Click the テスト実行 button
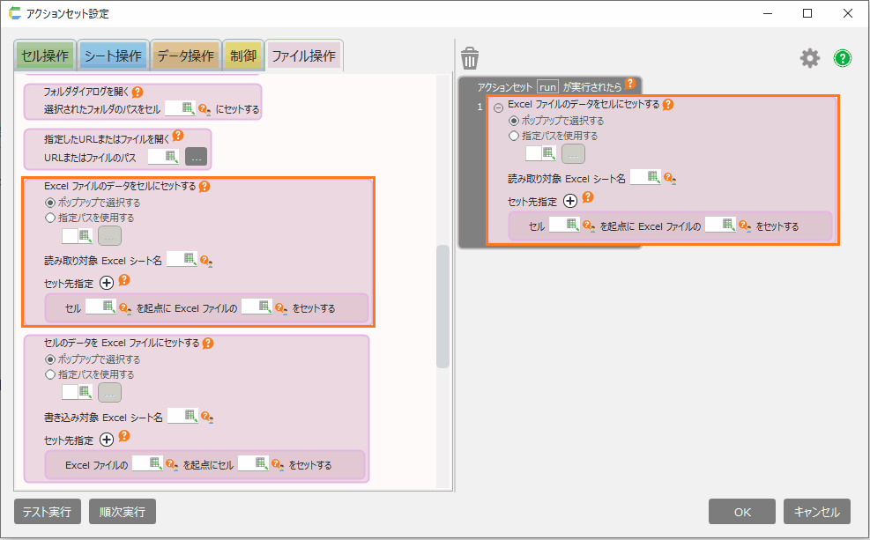This screenshot has height=540, width=870. point(48,511)
